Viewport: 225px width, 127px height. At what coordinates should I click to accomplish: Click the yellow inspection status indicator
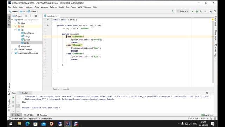pyautogui.click(x=212, y=20)
